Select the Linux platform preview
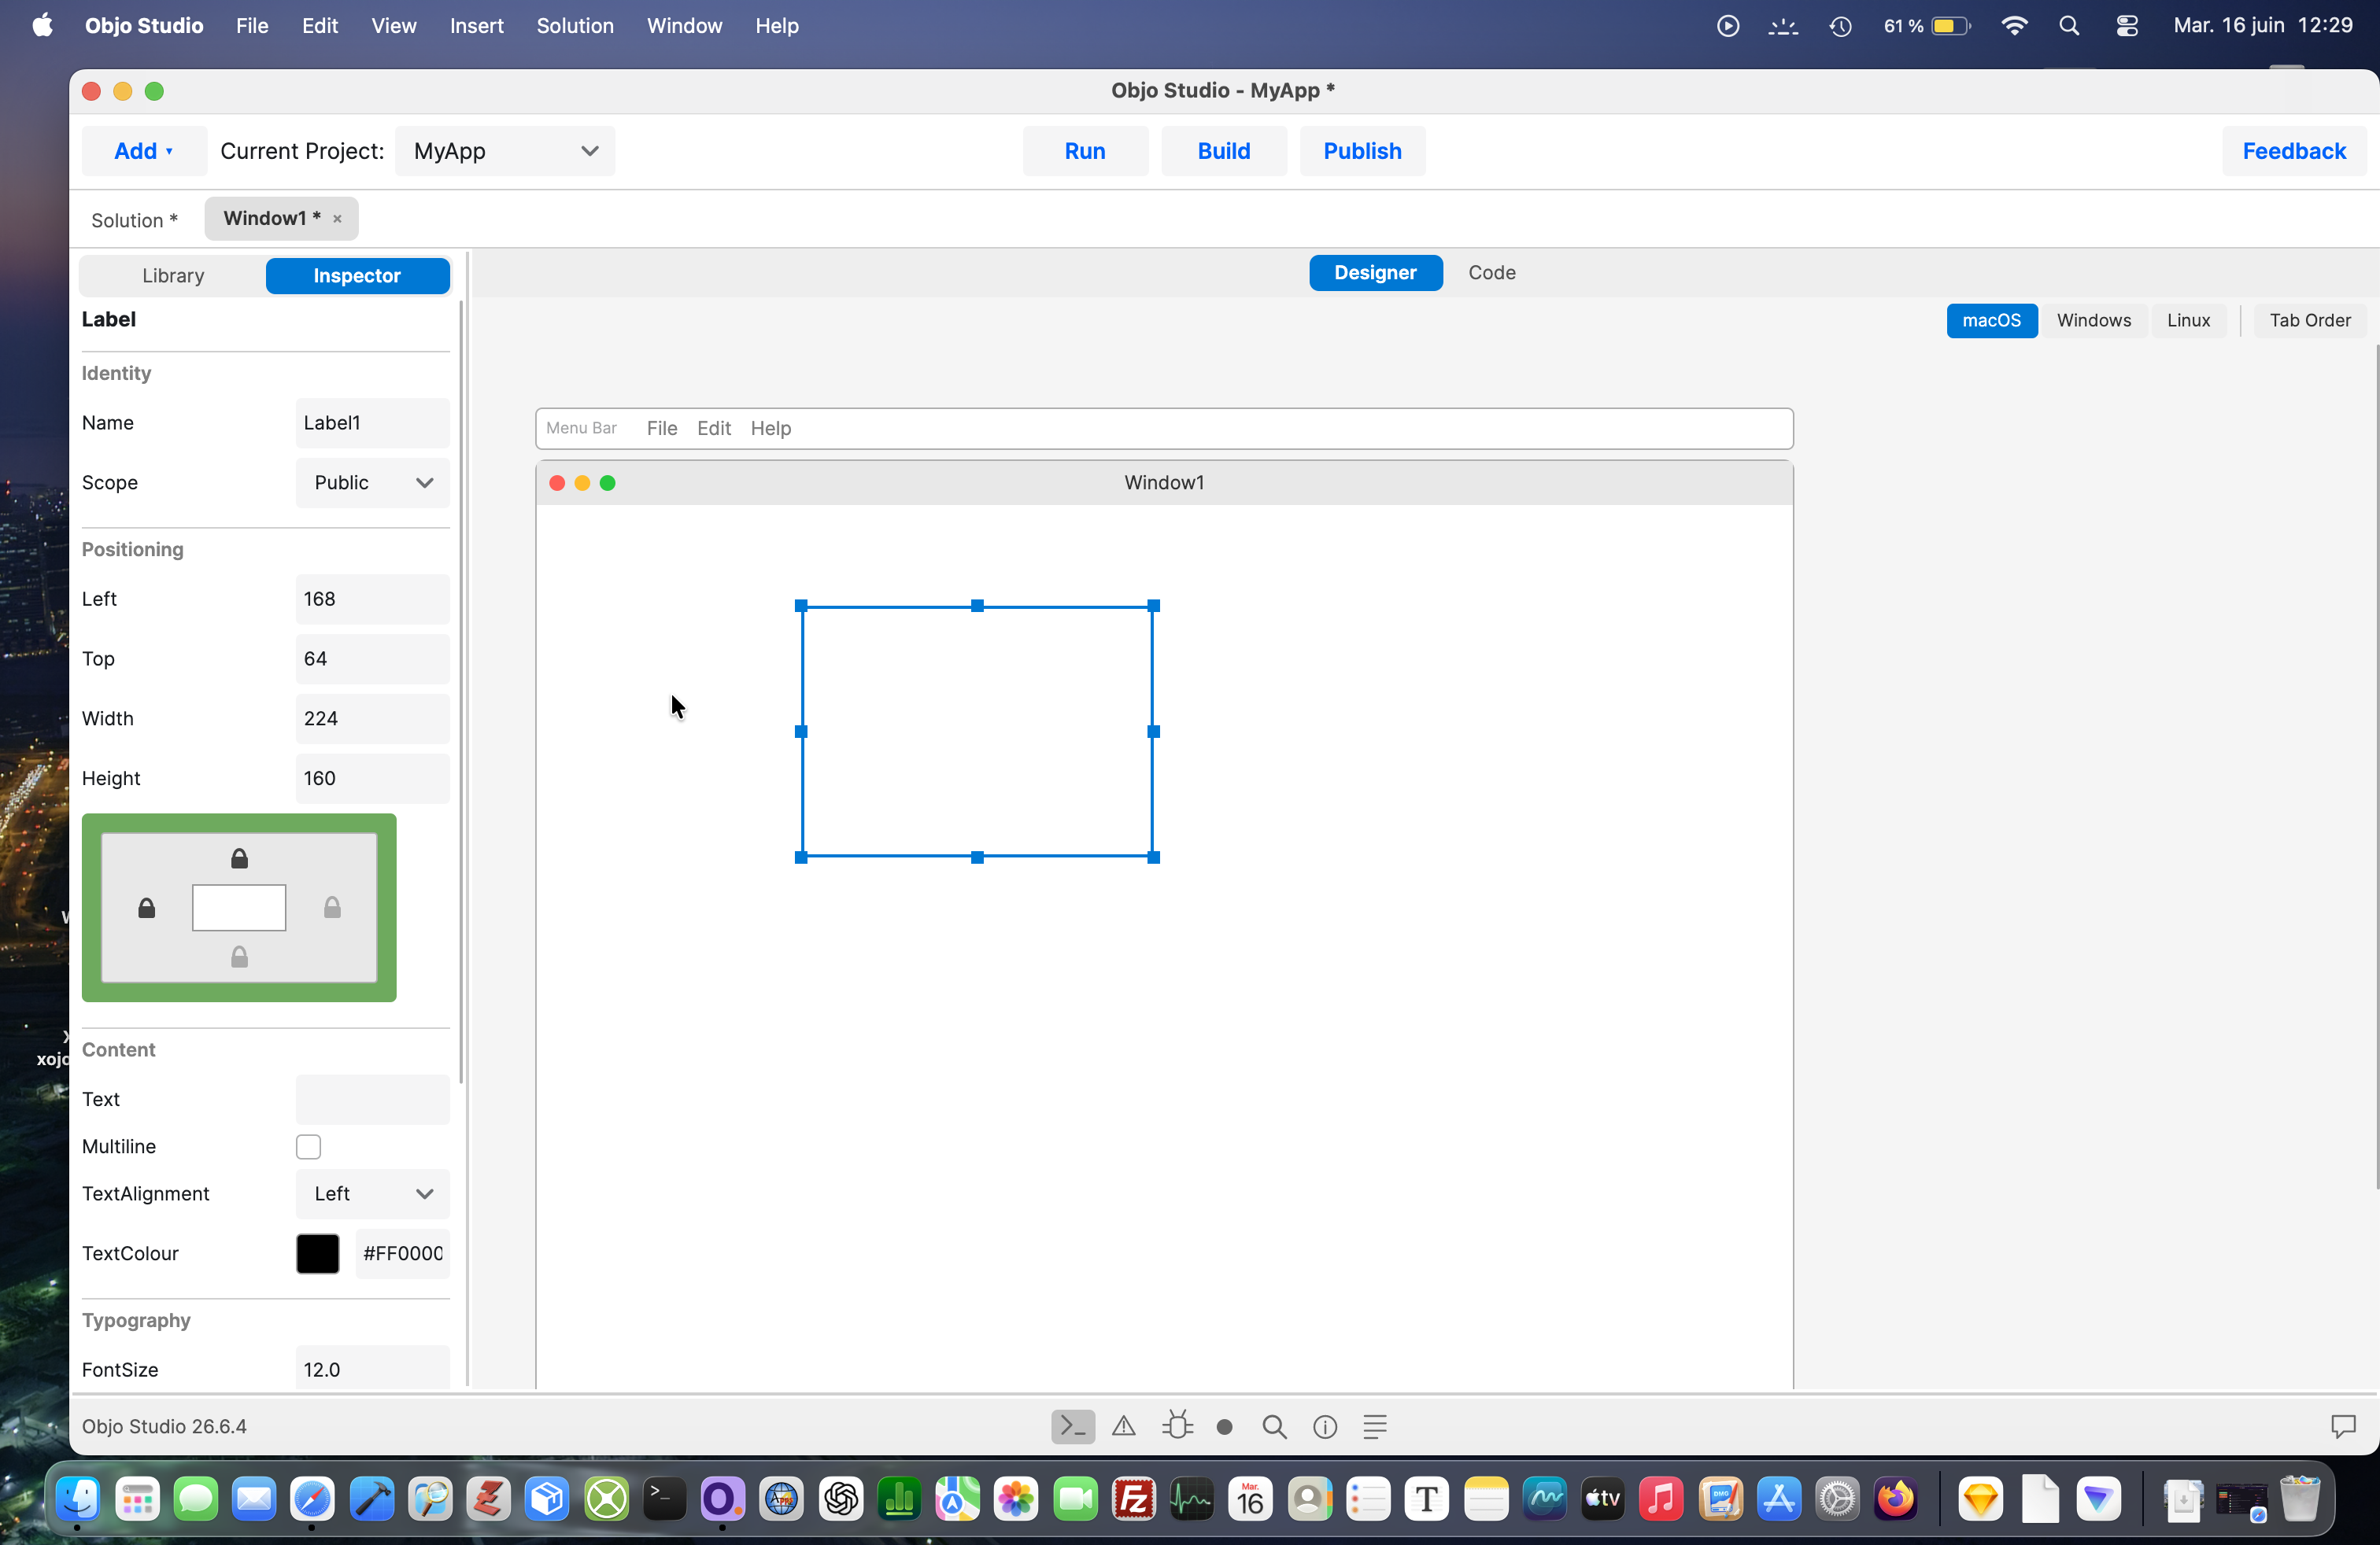Image resolution: width=2380 pixels, height=1545 pixels. click(x=2188, y=320)
